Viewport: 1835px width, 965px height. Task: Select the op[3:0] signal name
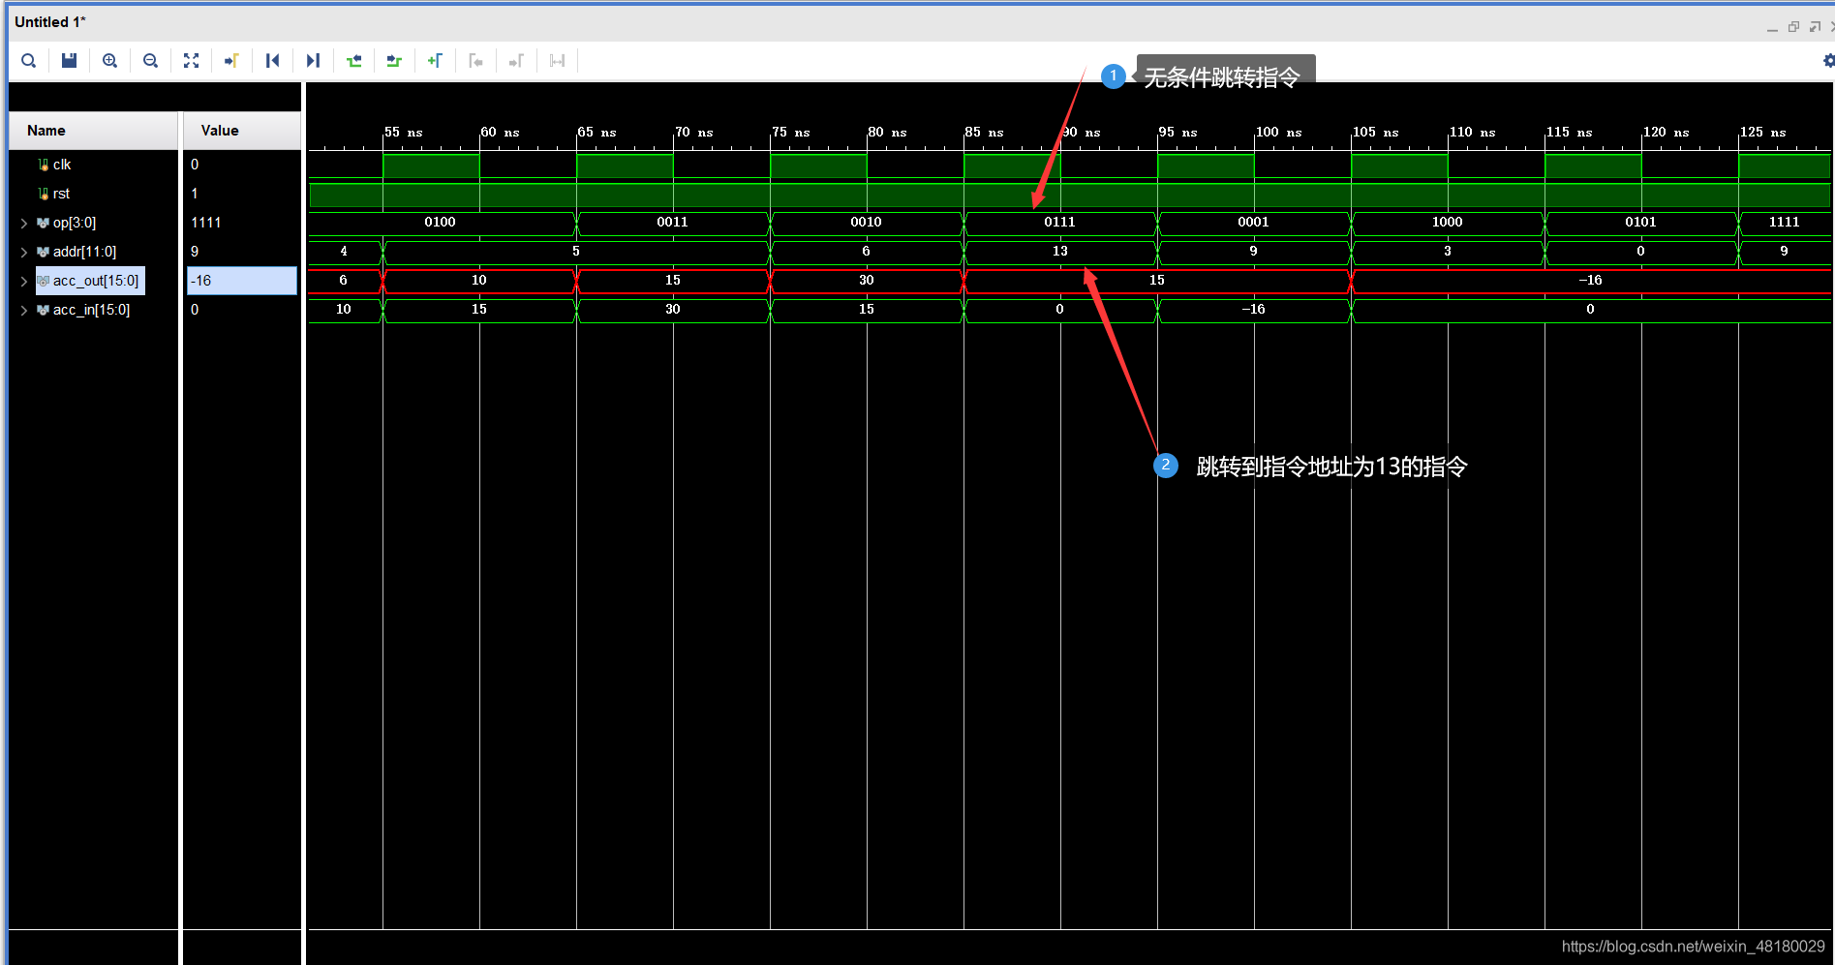(x=75, y=223)
